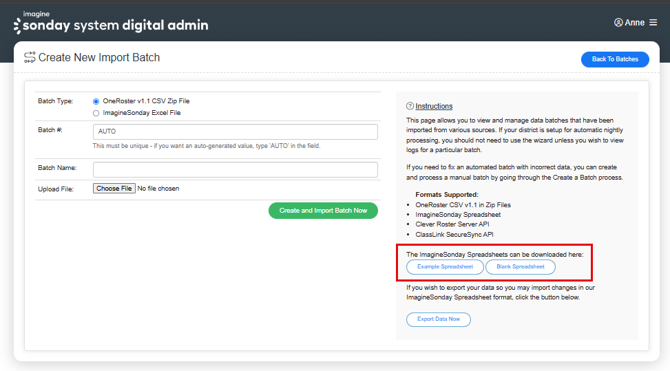The height and width of the screenshot is (371, 670).
Task: Select ImagineSonday Excel File radio
Action: 96,113
